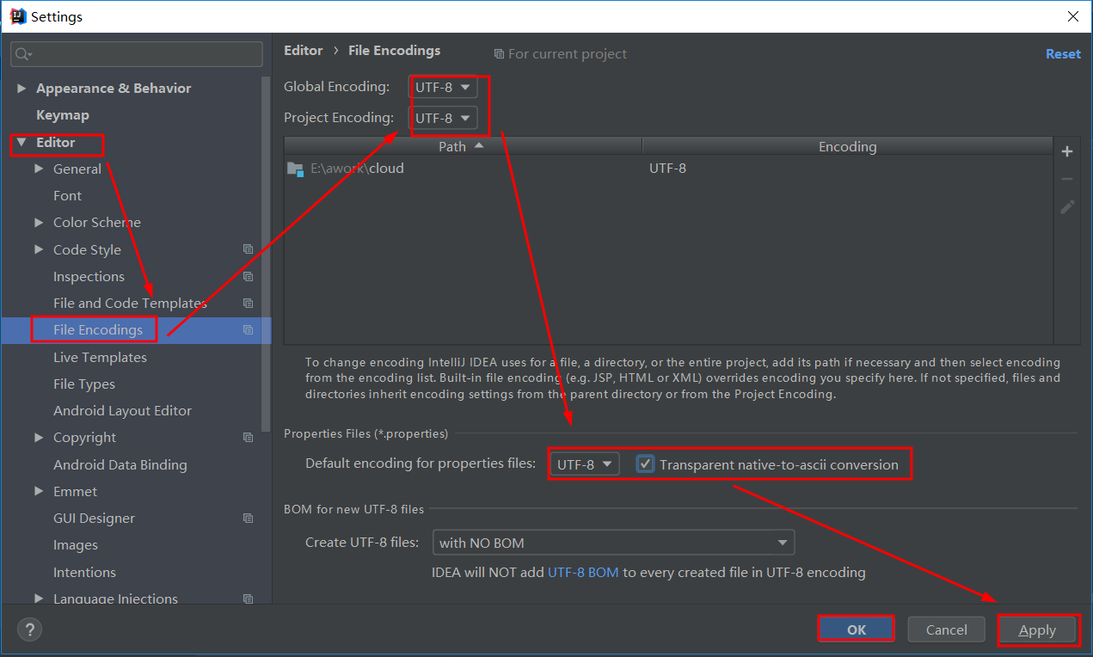Select File and Code Templates item
Image resolution: width=1093 pixels, height=657 pixels.
click(x=130, y=303)
